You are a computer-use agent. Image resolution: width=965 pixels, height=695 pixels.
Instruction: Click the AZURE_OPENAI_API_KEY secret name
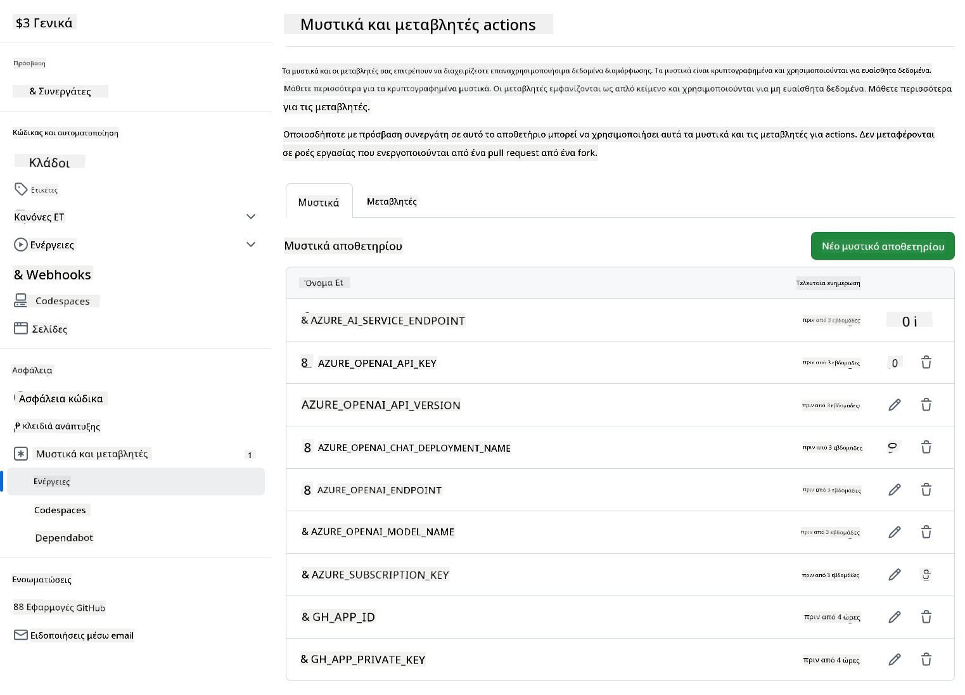tap(377, 363)
